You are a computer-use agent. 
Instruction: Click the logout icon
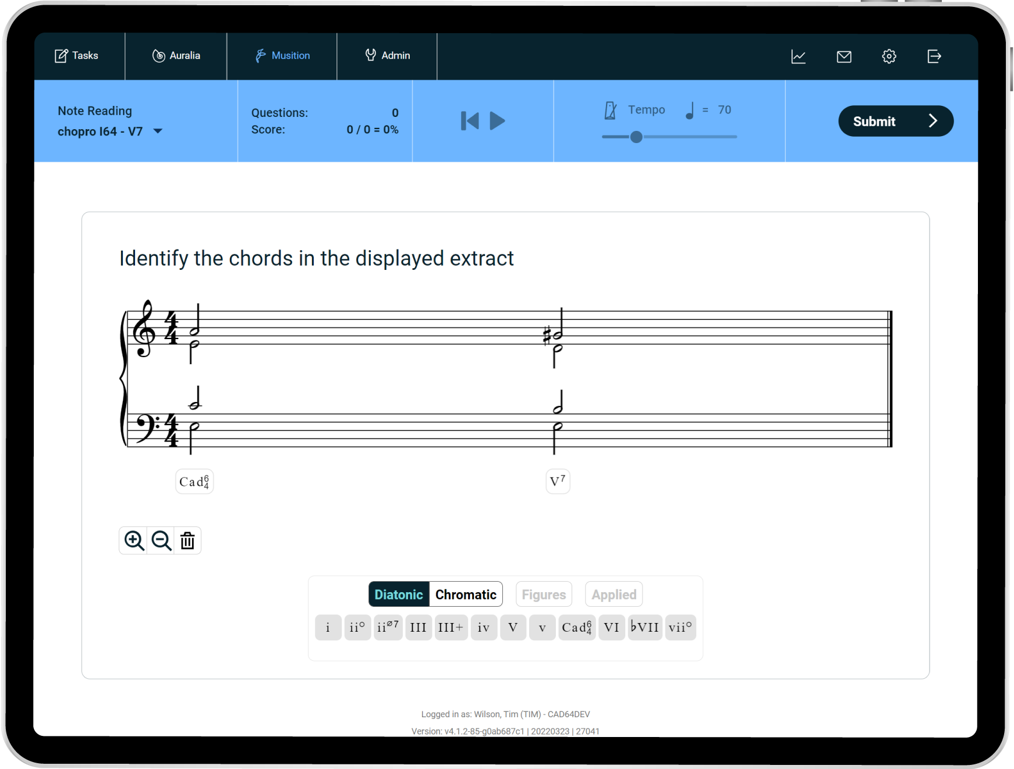pos(934,56)
